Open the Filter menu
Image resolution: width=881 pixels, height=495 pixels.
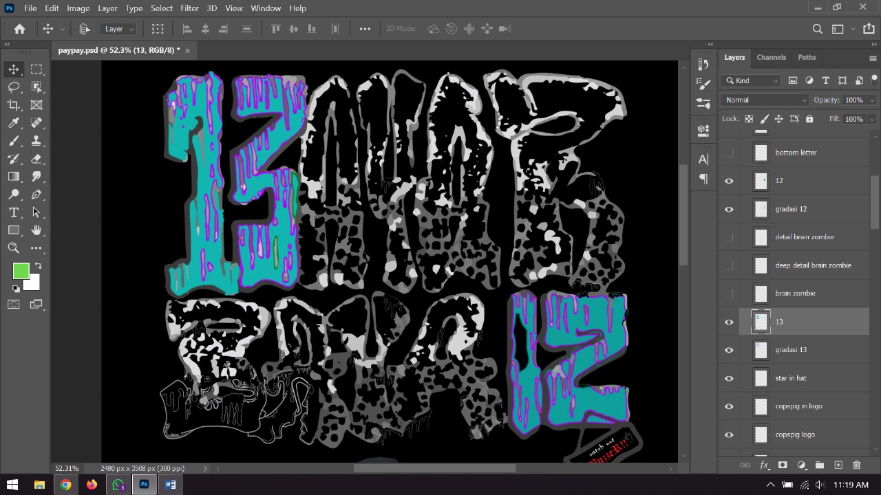tap(189, 8)
